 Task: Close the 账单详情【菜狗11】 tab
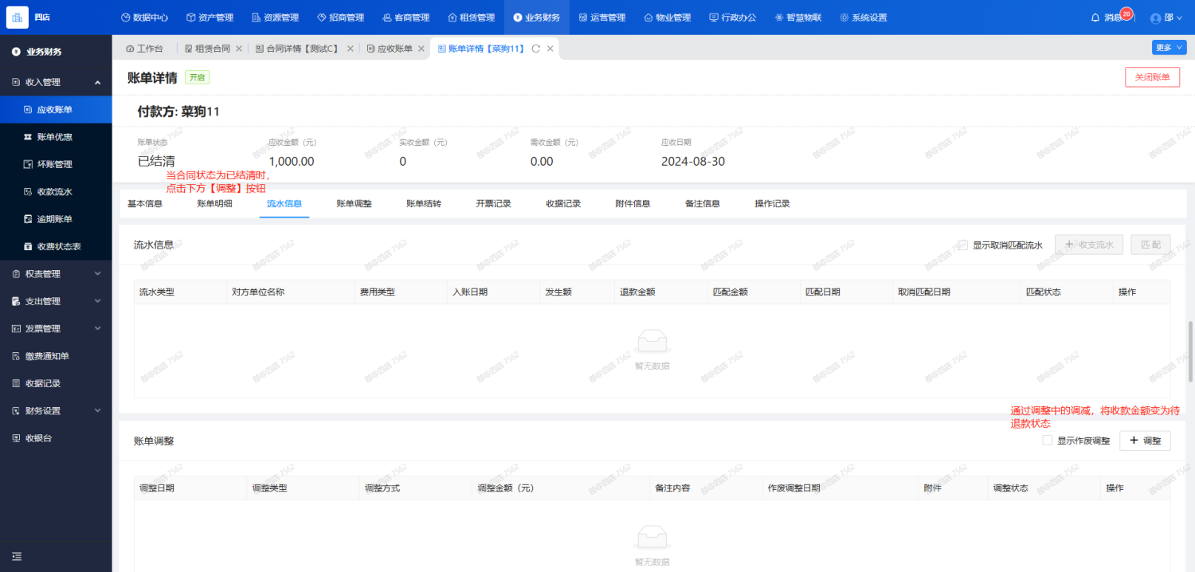[550, 49]
